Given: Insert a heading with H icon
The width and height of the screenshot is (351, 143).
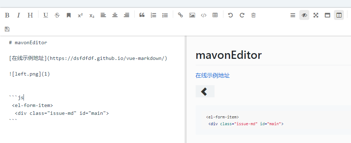Looking at the screenshot, I should [30, 15].
